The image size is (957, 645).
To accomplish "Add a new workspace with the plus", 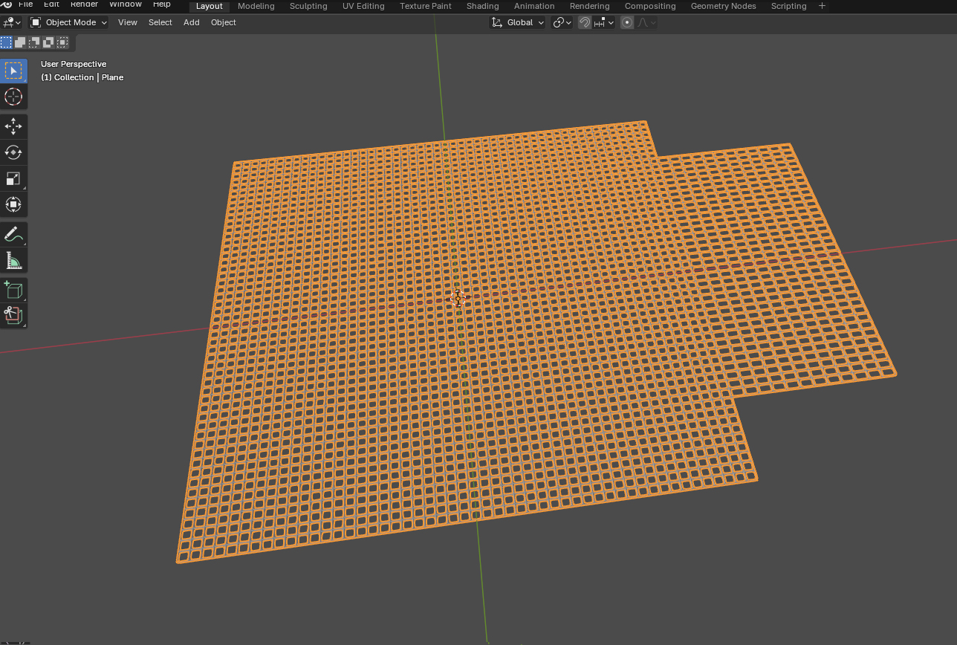I will coord(822,6).
